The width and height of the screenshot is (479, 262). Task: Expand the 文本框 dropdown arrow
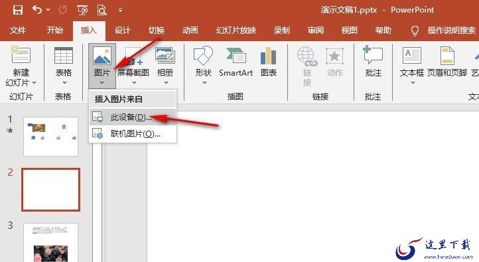(413, 83)
